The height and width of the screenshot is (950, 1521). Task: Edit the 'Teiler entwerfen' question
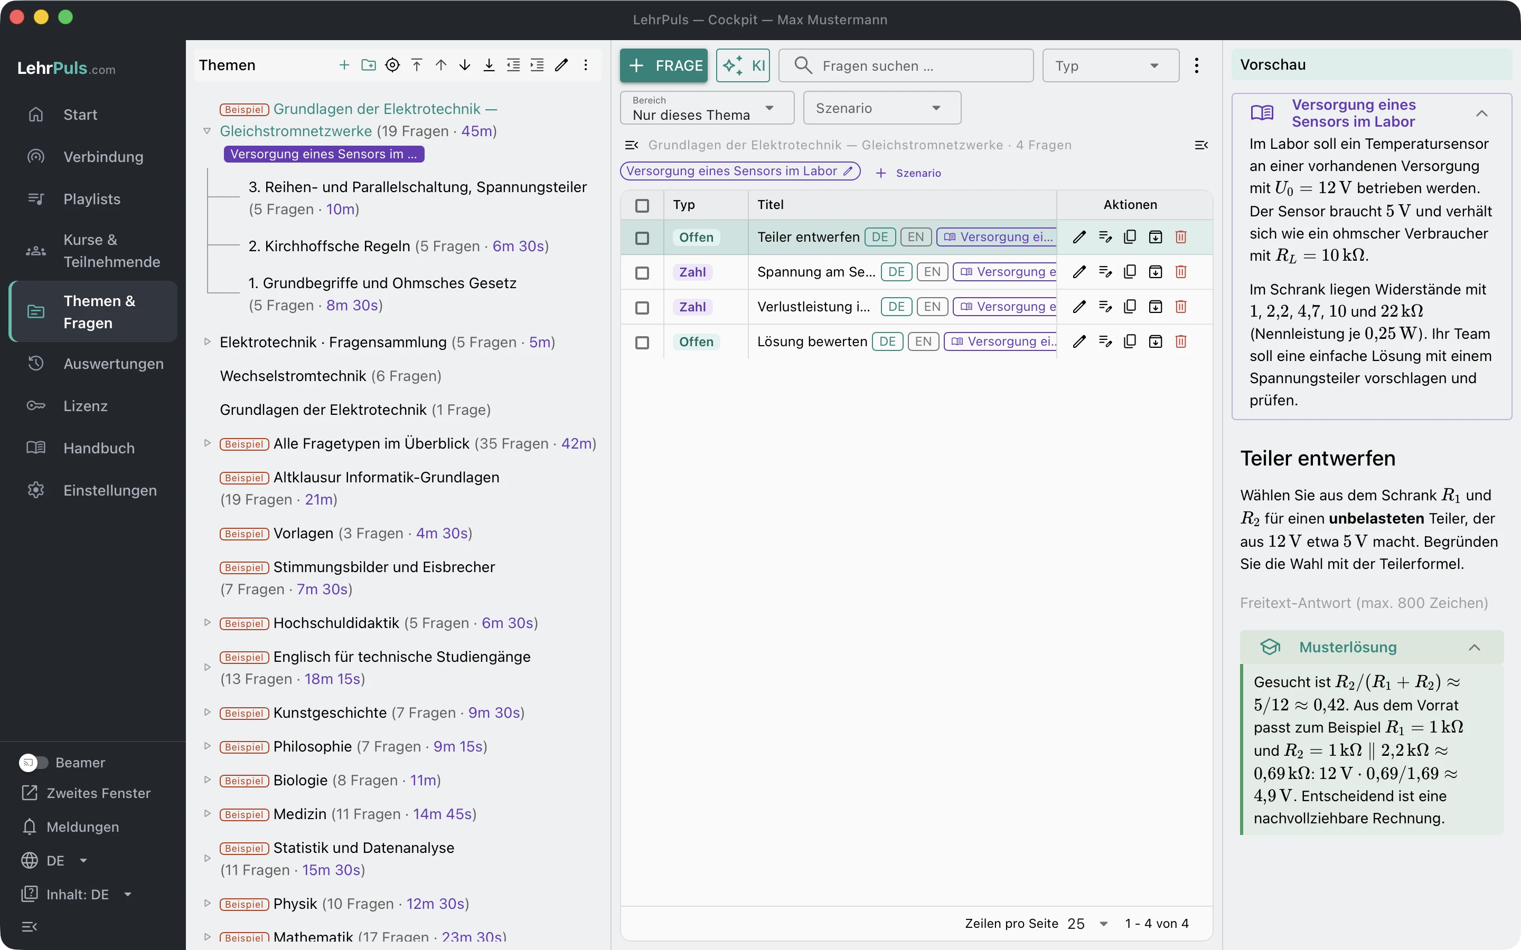1079,237
